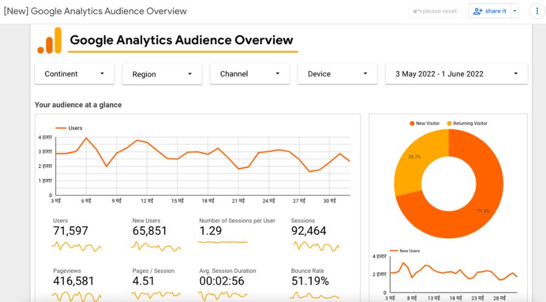Click the 'Bounce Rate' label
This screenshot has width=546, height=302.
pos(308,270)
